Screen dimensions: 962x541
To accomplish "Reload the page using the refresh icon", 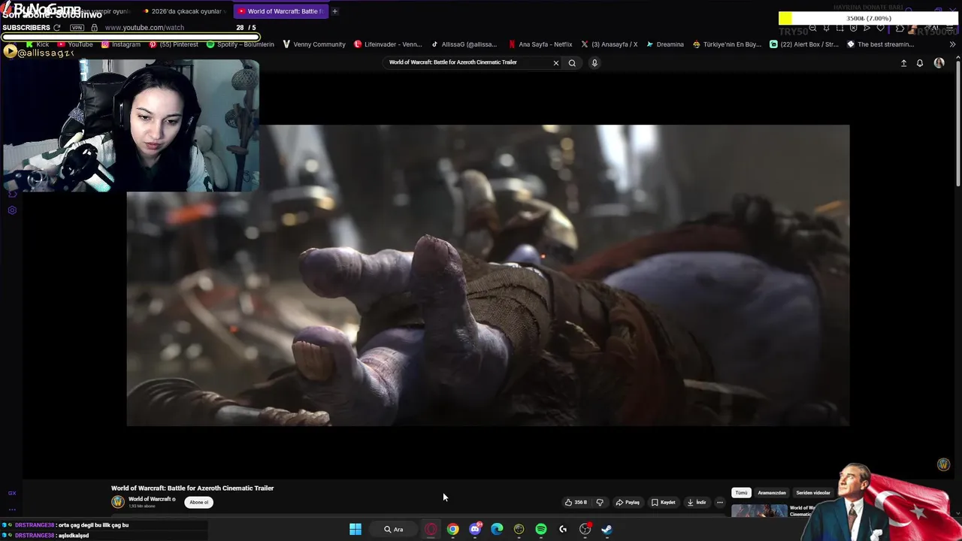I will tap(56, 28).
